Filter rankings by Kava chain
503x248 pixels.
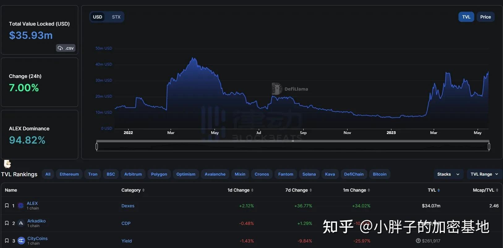pos(330,174)
